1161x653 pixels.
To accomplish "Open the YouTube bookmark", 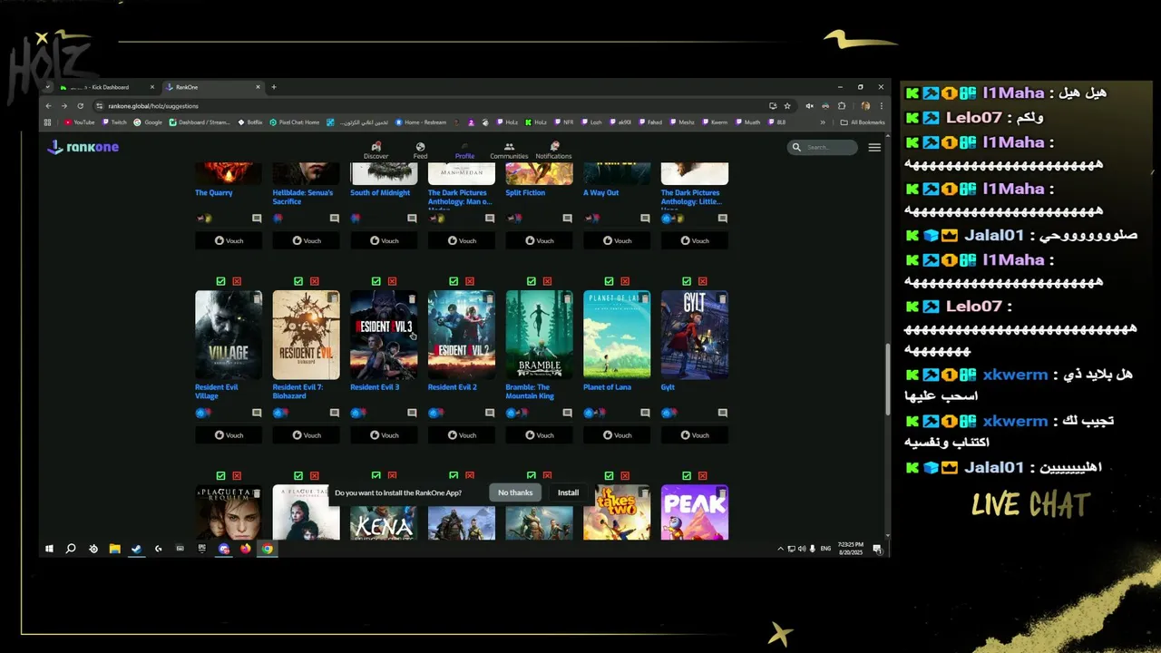I will point(80,122).
